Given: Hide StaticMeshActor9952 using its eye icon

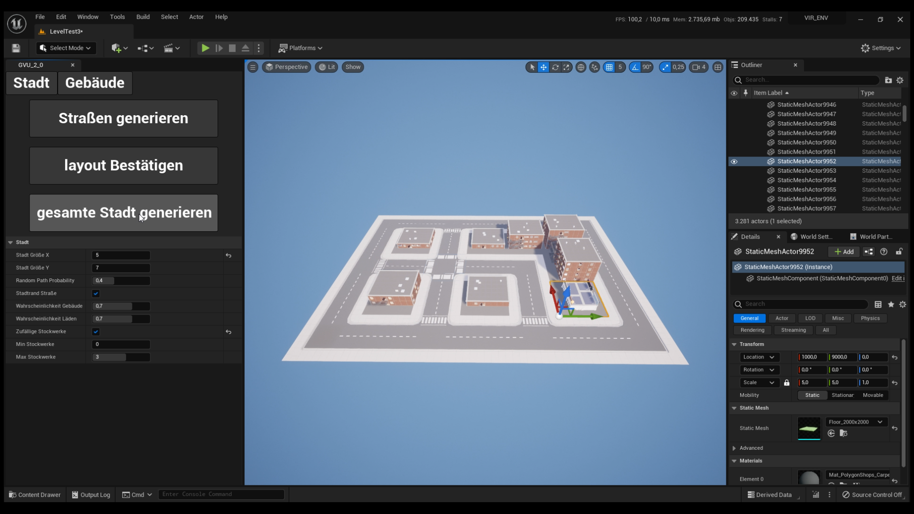Looking at the screenshot, I should click(x=734, y=161).
